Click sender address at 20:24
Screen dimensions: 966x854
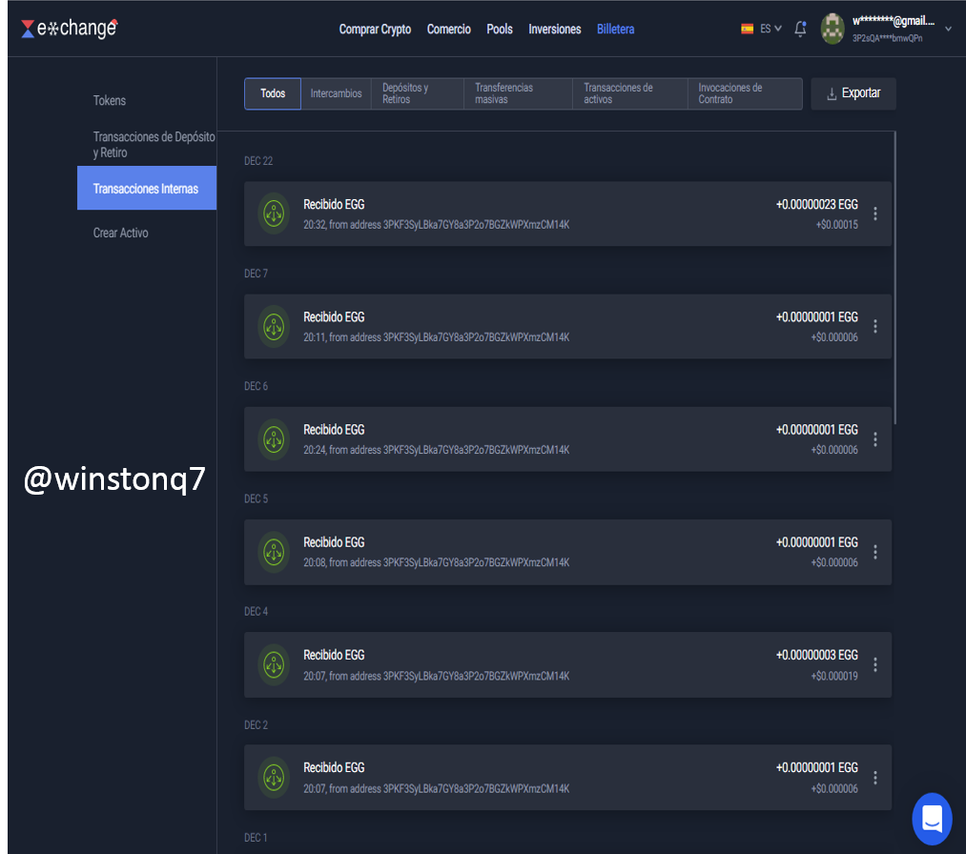(x=476, y=450)
